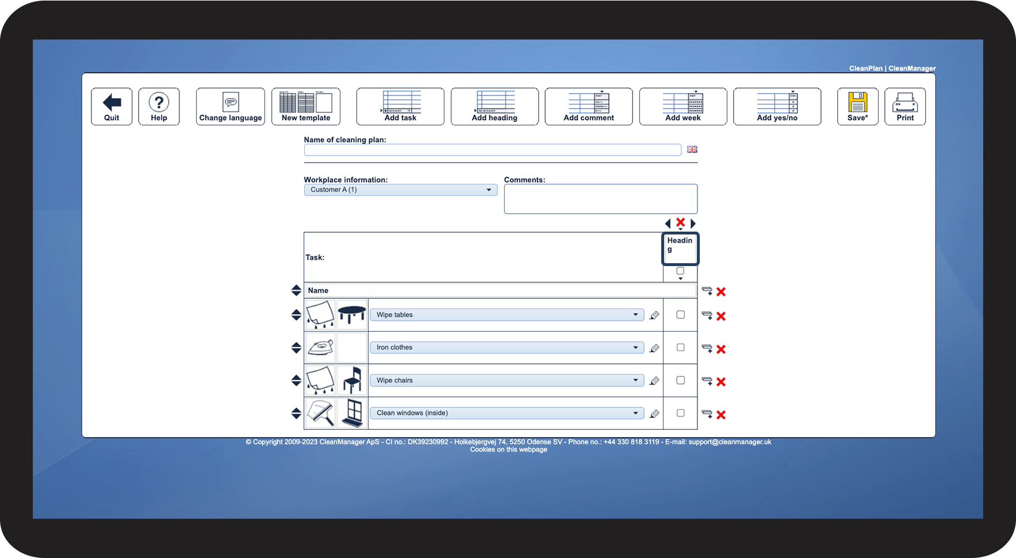
Task: Click the Add task toolbar button
Action: 400,106
